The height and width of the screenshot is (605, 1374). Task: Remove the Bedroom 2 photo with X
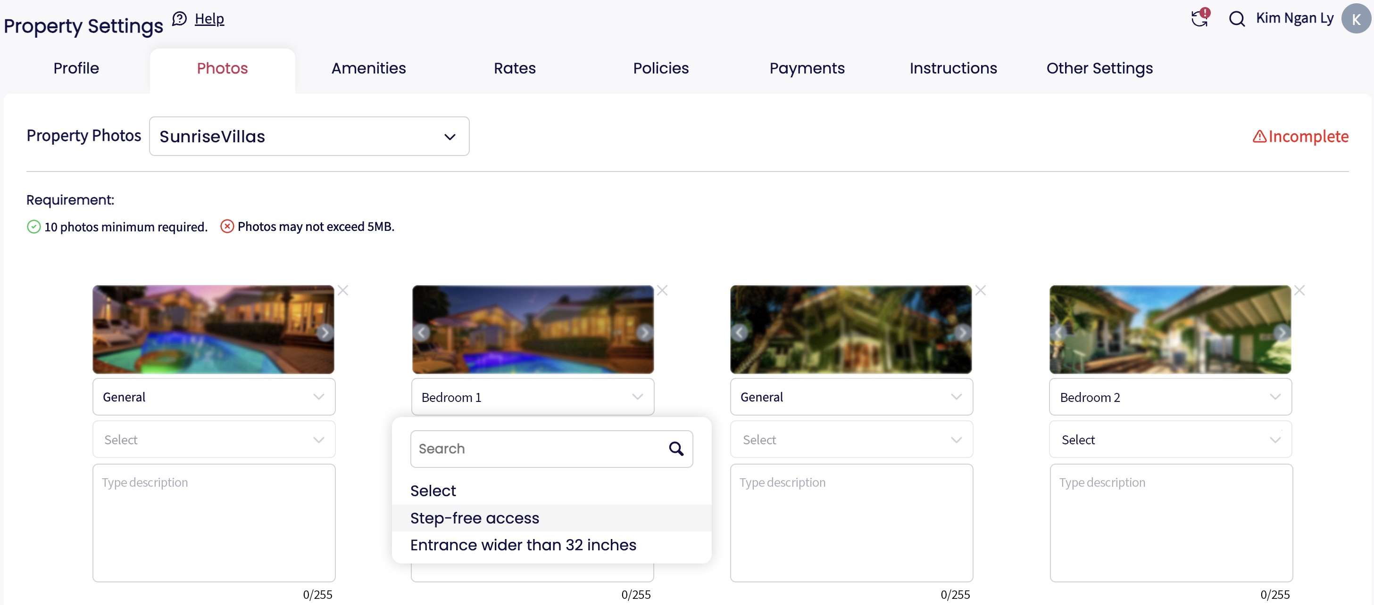click(x=1299, y=291)
